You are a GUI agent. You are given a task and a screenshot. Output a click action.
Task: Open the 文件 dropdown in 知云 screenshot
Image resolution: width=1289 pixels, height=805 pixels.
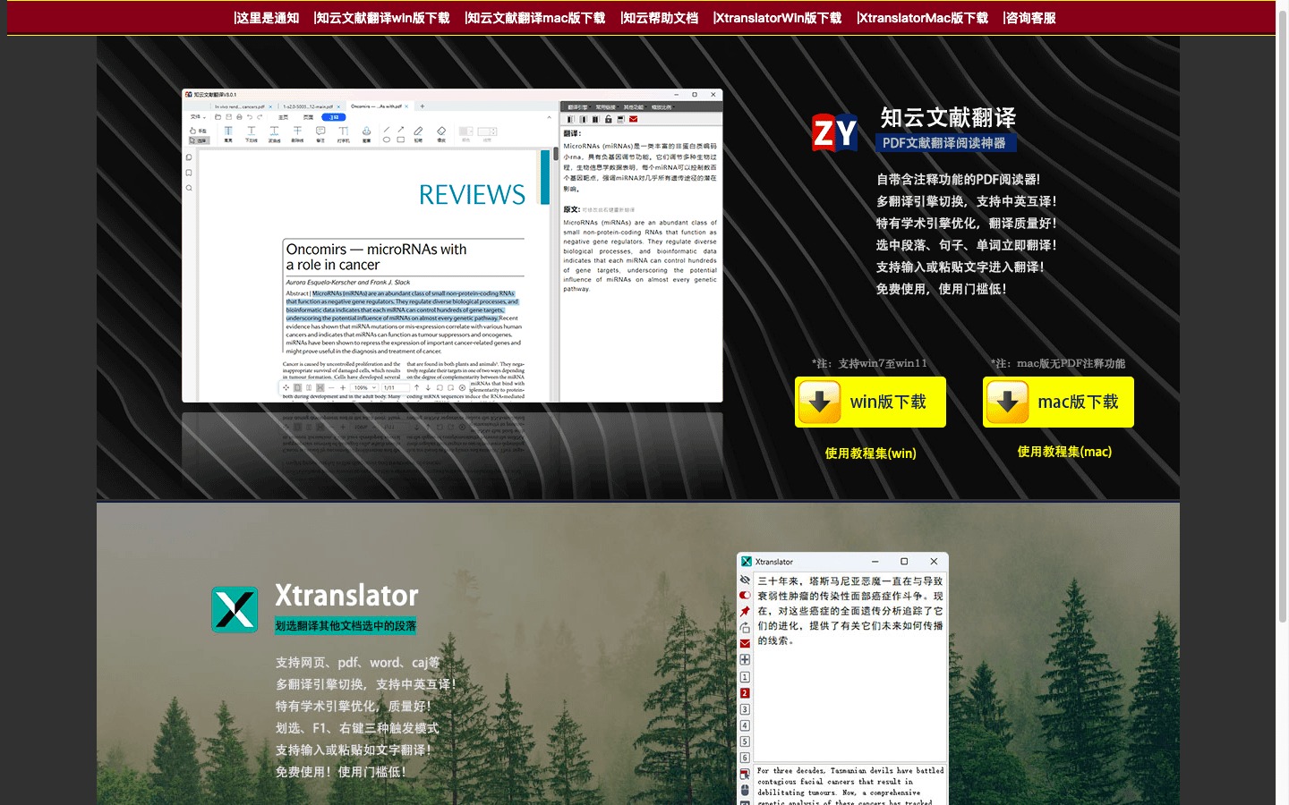(198, 117)
